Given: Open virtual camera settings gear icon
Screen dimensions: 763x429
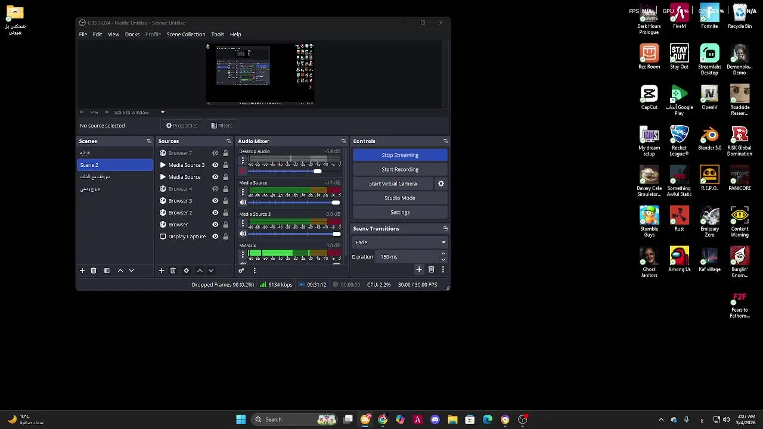Looking at the screenshot, I should coord(441,184).
